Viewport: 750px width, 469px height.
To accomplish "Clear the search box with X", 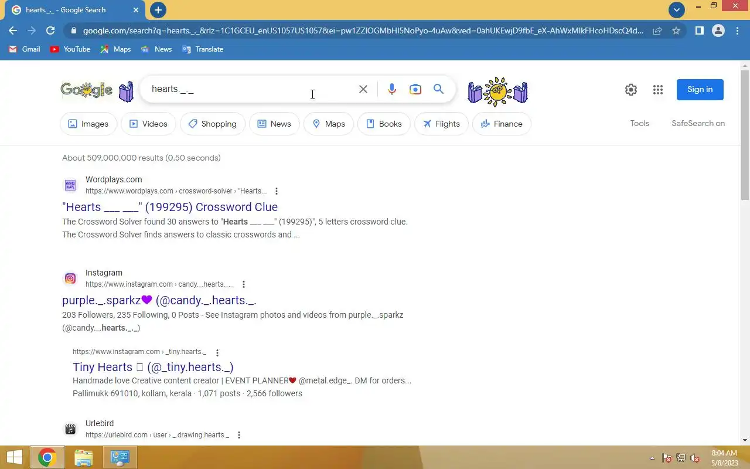I will [x=363, y=89].
